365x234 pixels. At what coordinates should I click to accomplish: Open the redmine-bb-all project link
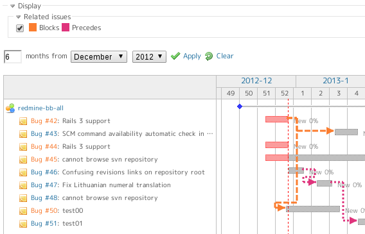(x=40, y=108)
